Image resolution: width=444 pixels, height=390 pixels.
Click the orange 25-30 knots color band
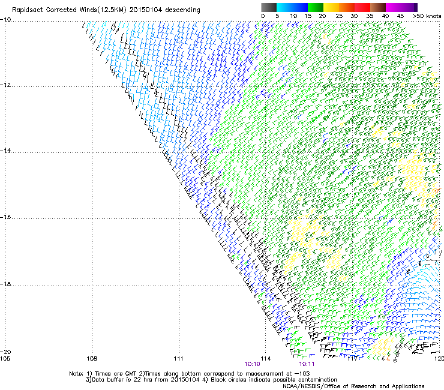click(x=347, y=7)
